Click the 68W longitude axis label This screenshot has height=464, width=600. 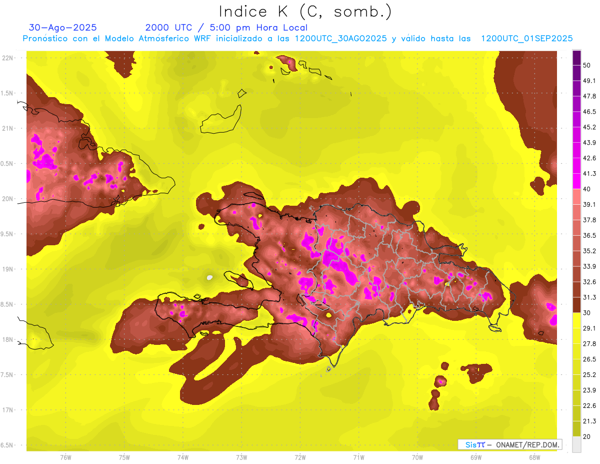[x=534, y=457]
